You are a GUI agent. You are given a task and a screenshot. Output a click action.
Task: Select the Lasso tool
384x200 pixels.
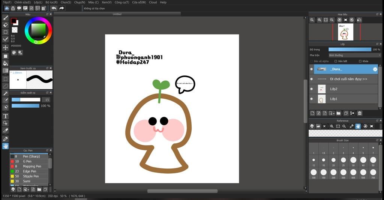[x=5, y=86]
